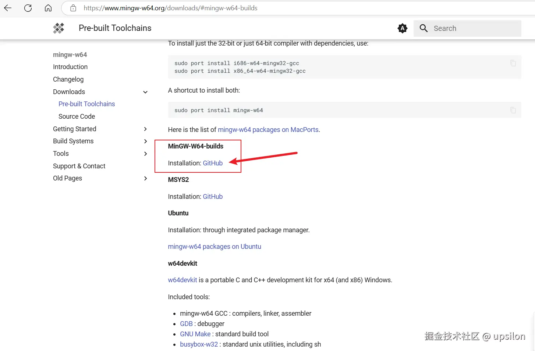Screen dimensions: 535x351
Task: Open Source Code in the sidebar
Action: (x=77, y=117)
